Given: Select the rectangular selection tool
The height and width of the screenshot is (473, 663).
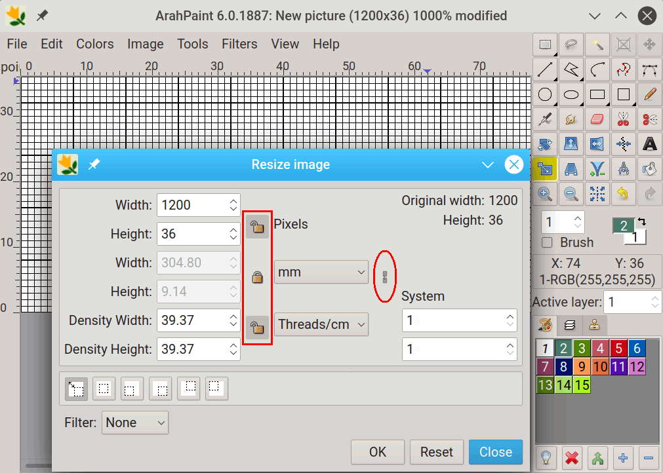Looking at the screenshot, I should click(545, 45).
